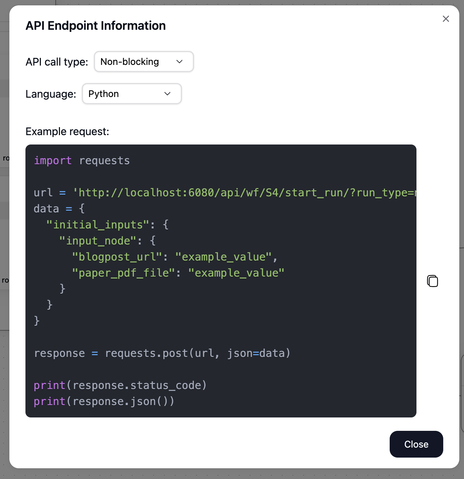Click the 'data = {' line

click(59, 209)
